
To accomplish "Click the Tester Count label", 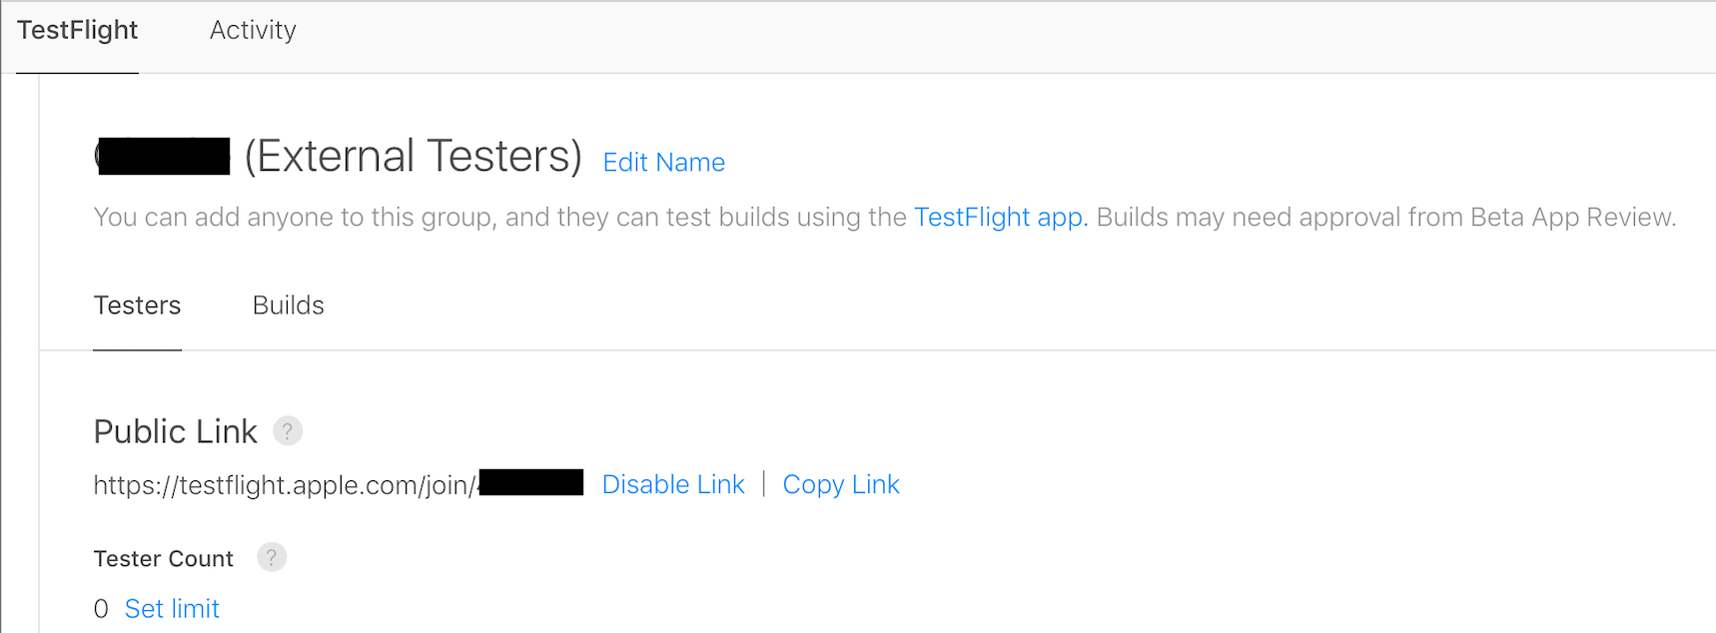I will (163, 559).
